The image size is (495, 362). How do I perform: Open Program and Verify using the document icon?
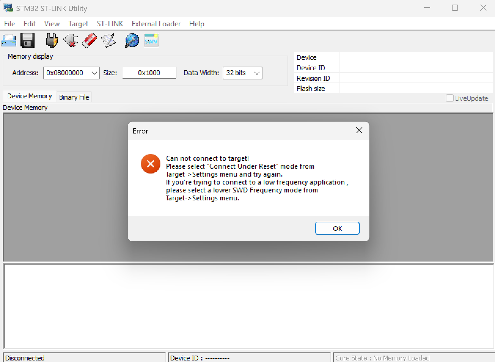(x=108, y=40)
